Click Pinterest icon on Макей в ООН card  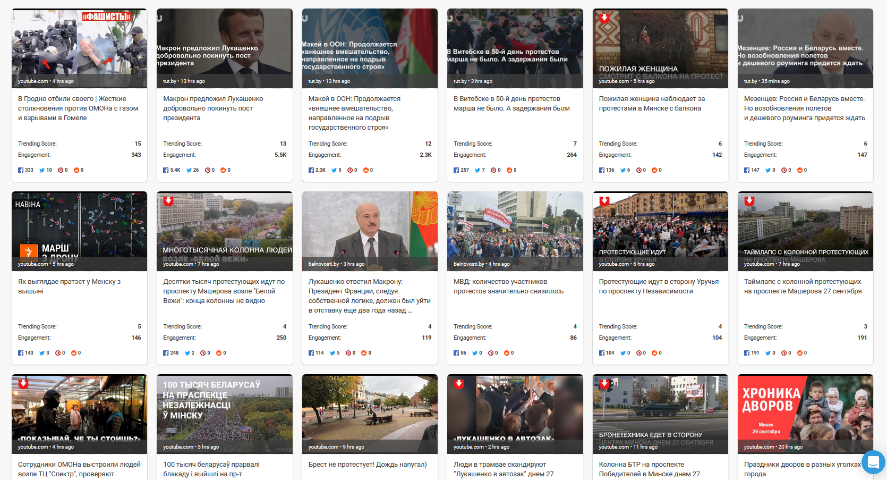click(349, 170)
